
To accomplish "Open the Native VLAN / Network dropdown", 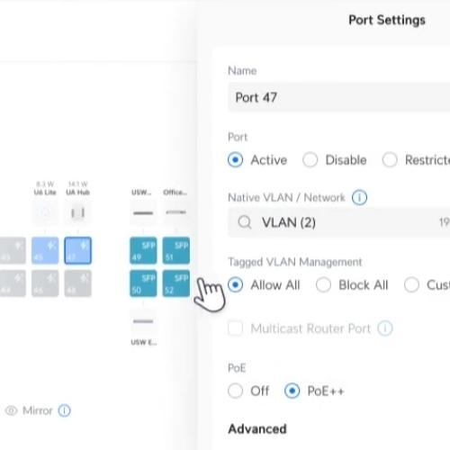I will (x=339, y=222).
